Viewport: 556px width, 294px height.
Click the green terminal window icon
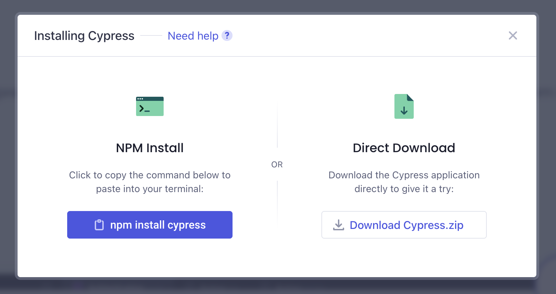pos(150,106)
